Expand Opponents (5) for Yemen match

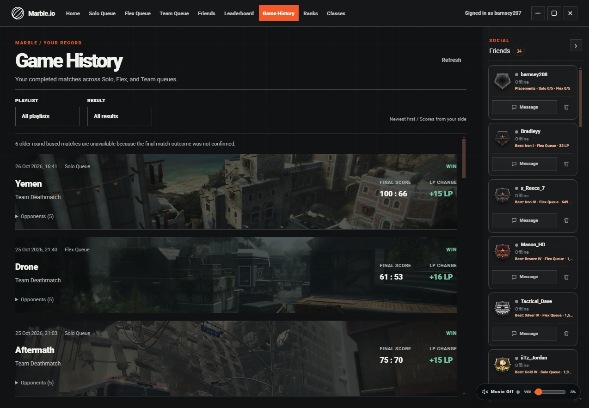coord(35,216)
